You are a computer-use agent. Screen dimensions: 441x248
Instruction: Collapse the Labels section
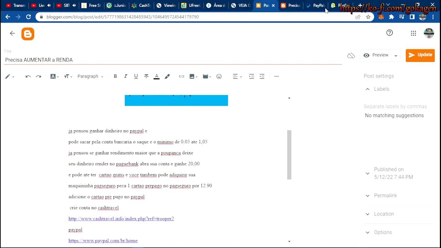pyautogui.click(x=367, y=89)
